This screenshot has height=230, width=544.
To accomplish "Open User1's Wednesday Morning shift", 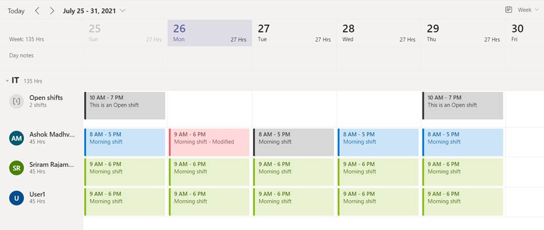I will pos(378,202).
